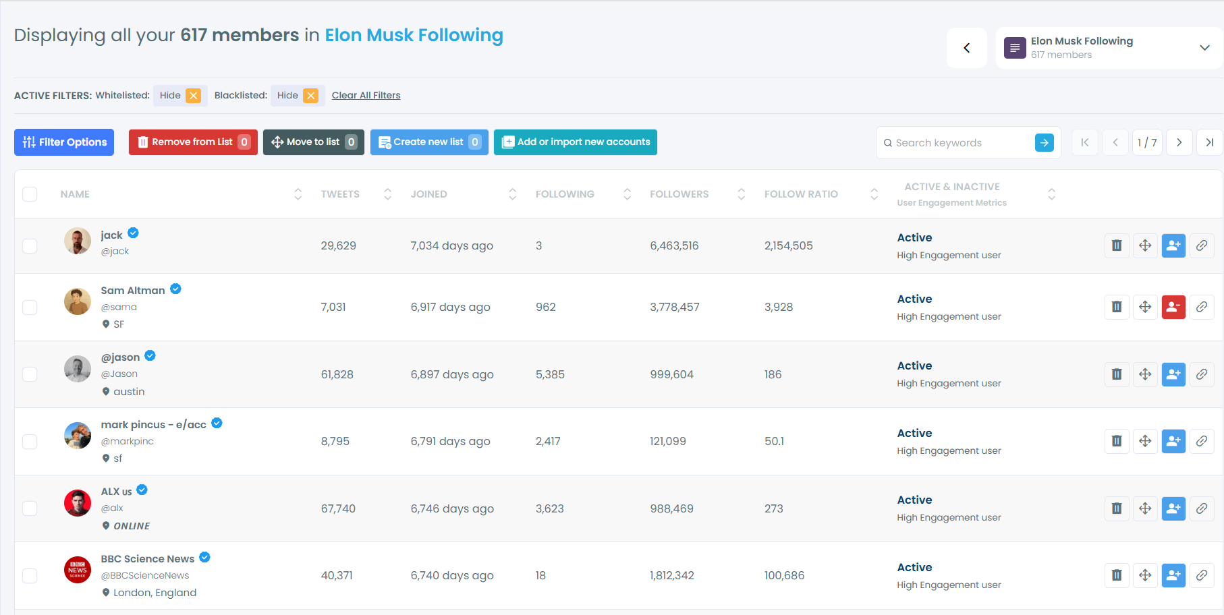Click the sliders icon on Filter Options
Screen dimensions: 1224x615
(28, 142)
